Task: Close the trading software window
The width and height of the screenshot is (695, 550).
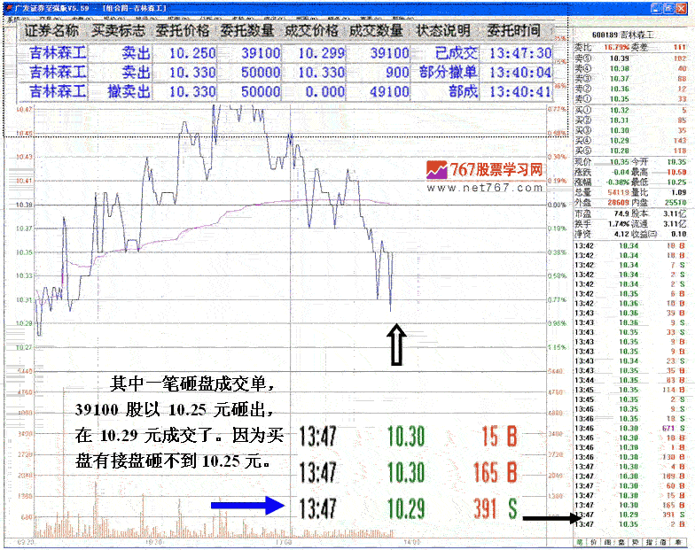Action: pos(685,7)
